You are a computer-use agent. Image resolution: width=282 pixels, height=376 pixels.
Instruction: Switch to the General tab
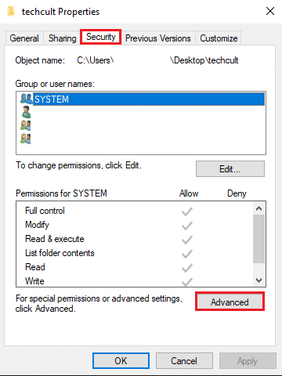pos(24,38)
